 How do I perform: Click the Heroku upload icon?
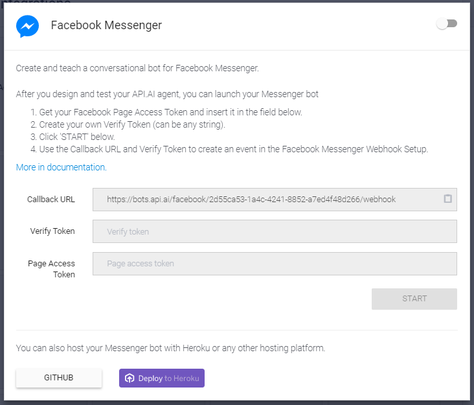tap(130, 378)
